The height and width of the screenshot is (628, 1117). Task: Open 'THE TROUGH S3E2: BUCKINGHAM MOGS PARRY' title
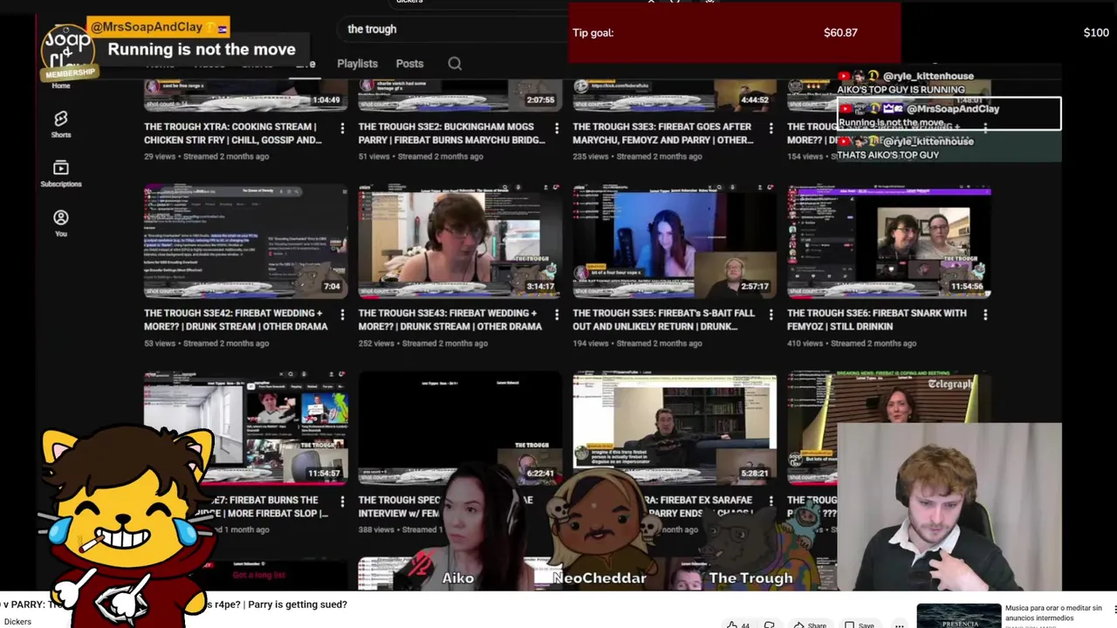click(450, 133)
